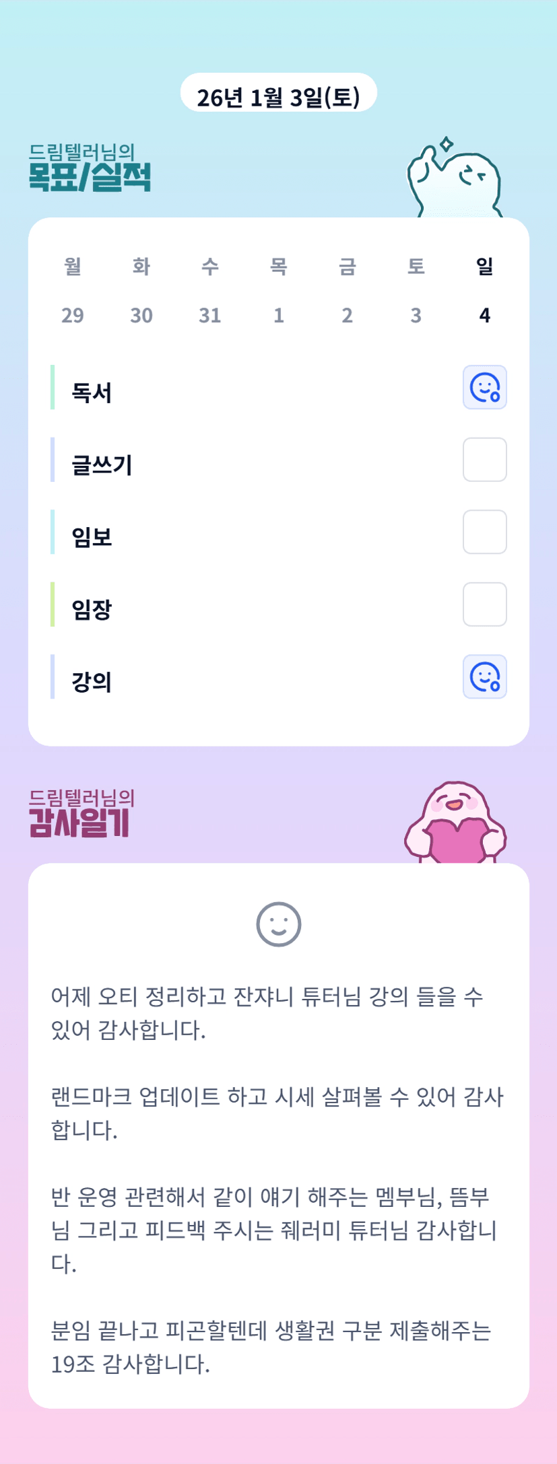Select Tuesday the 30th in week row
Screen dimensions: 557x1464
coord(141,315)
